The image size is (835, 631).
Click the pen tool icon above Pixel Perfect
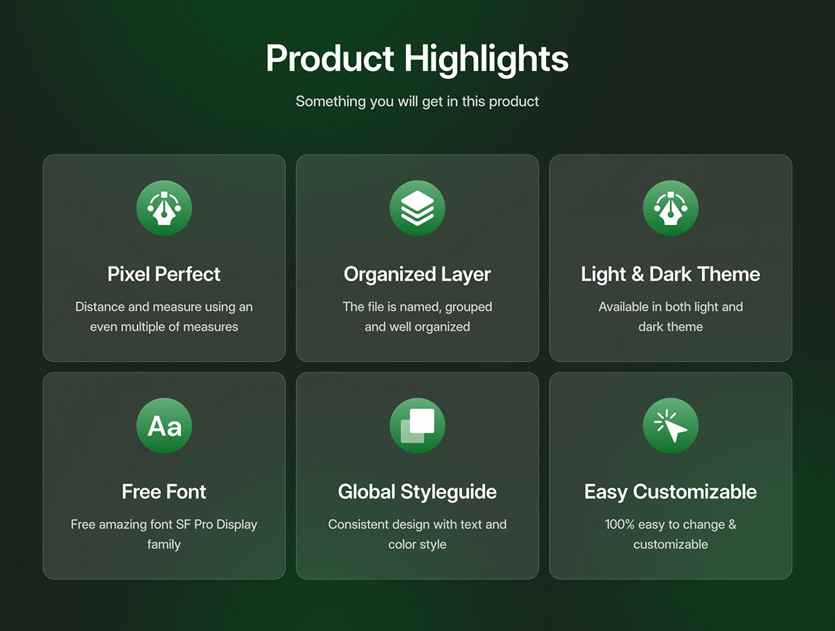164,208
